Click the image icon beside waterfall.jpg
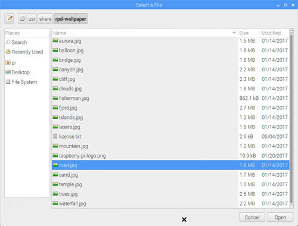The image size is (298, 226). pos(55,203)
